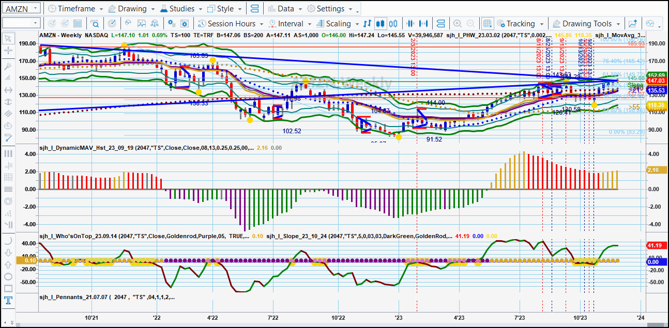Choose the ellipse drawing tool
669x328 pixels.
[8, 276]
